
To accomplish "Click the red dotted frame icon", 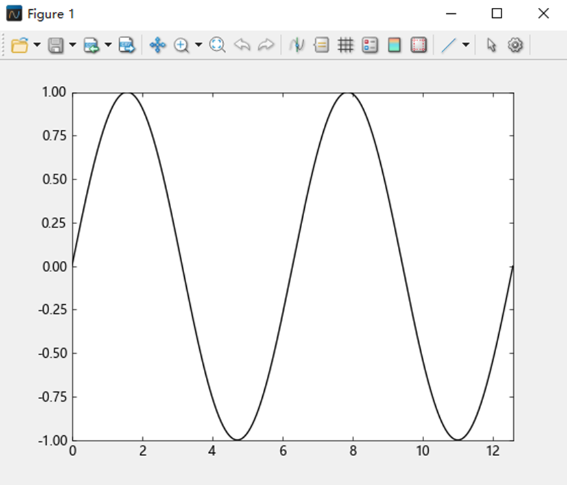I will [x=418, y=45].
